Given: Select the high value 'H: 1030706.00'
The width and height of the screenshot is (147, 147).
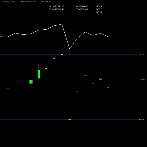Looking at the screenshot, I should [80, 6].
